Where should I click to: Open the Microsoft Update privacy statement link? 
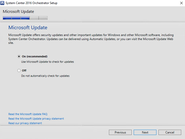click(36, 119)
